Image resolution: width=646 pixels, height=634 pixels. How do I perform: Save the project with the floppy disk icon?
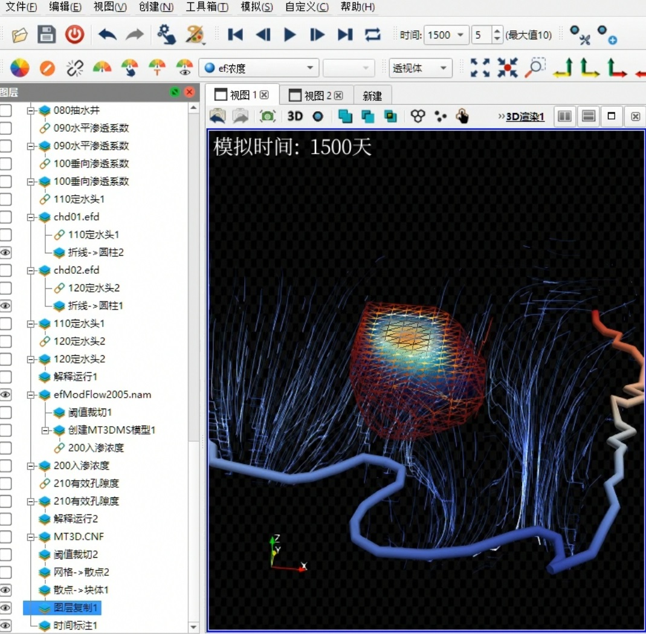click(x=47, y=34)
